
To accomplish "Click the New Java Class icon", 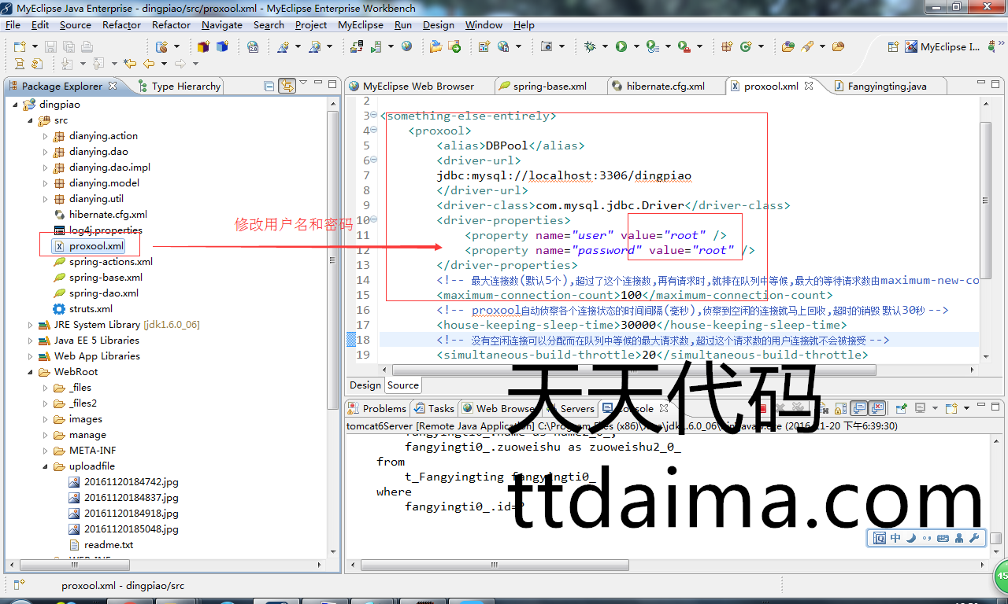I will (746, 47).
